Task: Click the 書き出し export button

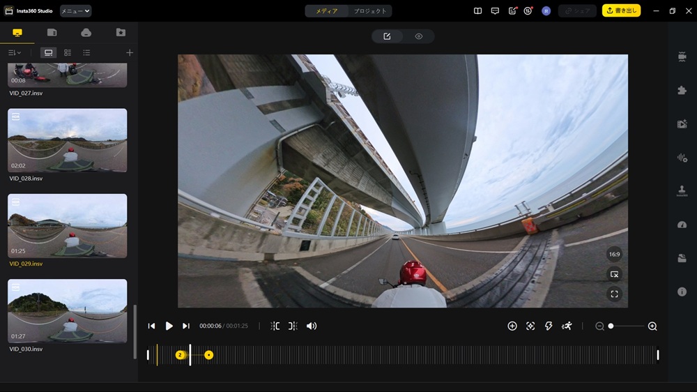Action: click(621, 10)
